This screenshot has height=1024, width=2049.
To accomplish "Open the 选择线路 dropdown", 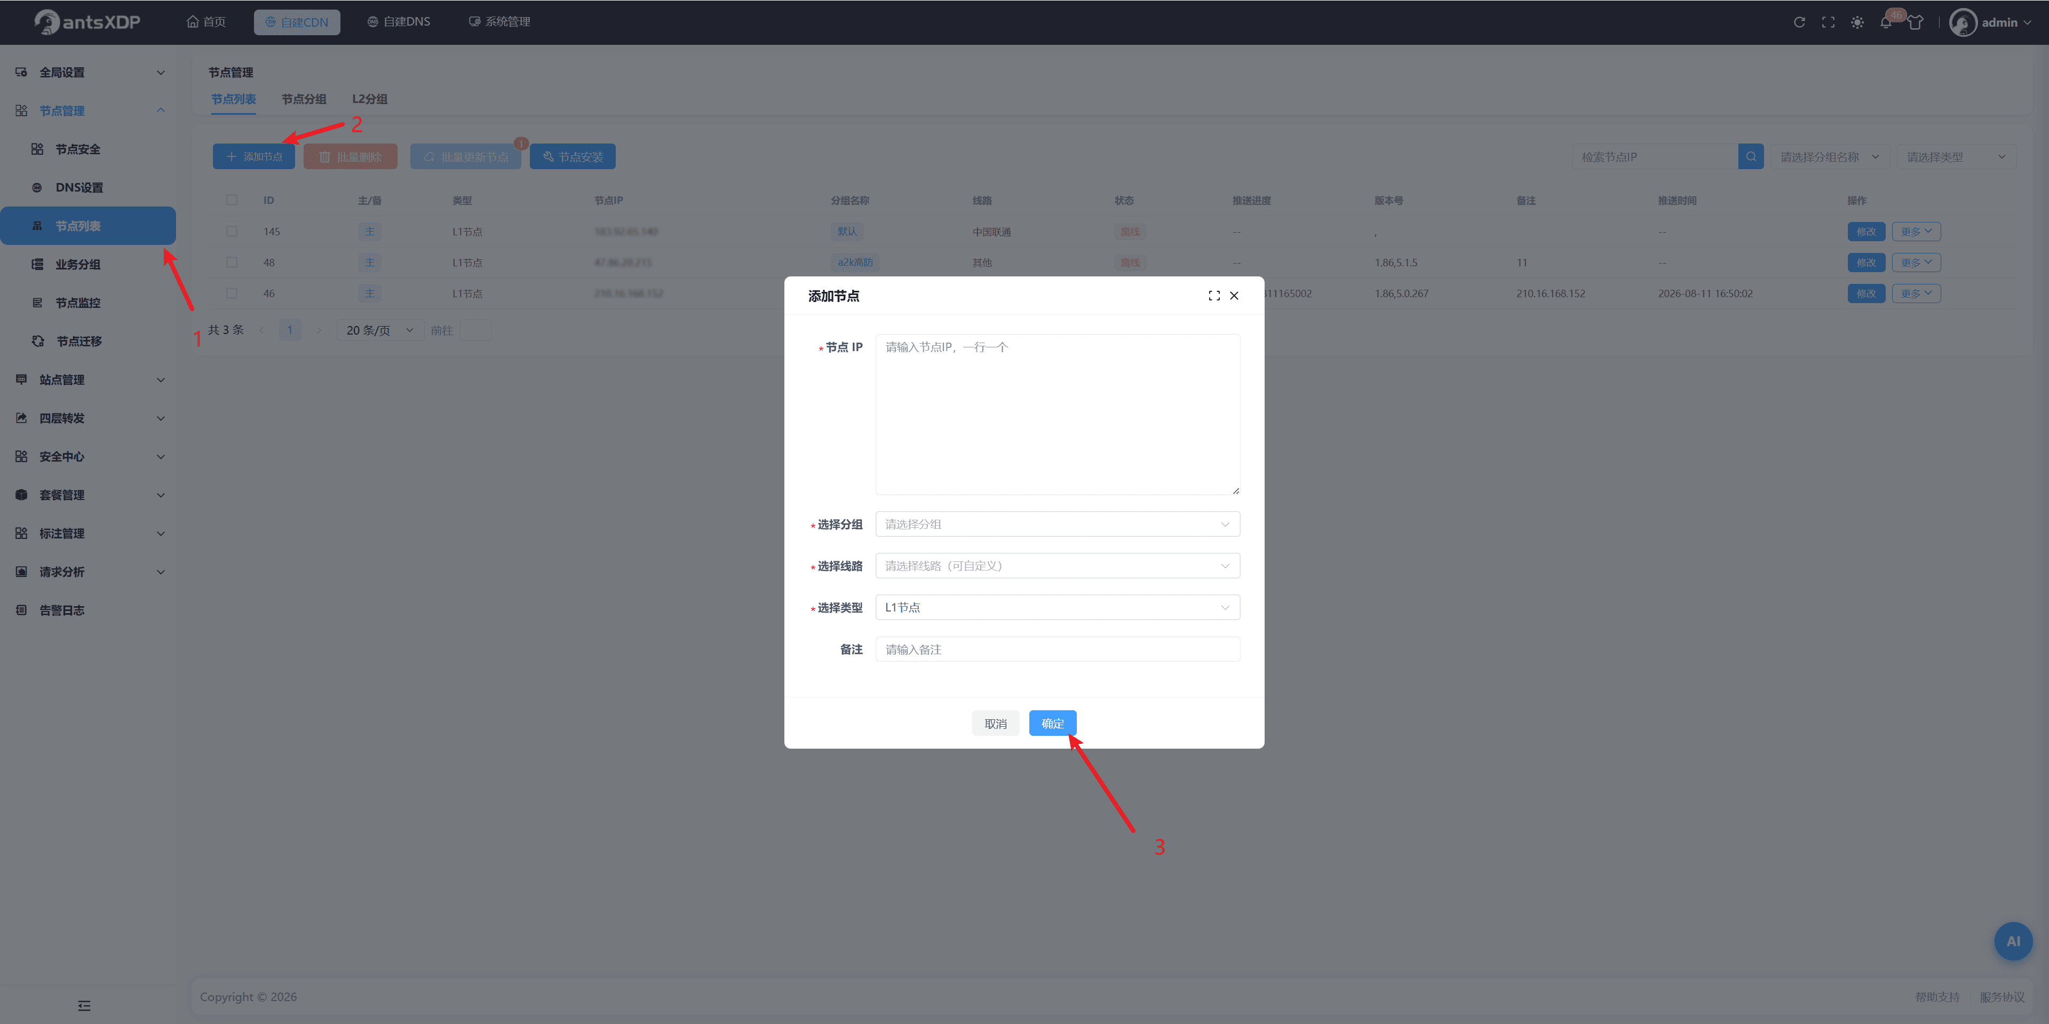I will (1057, 566).
